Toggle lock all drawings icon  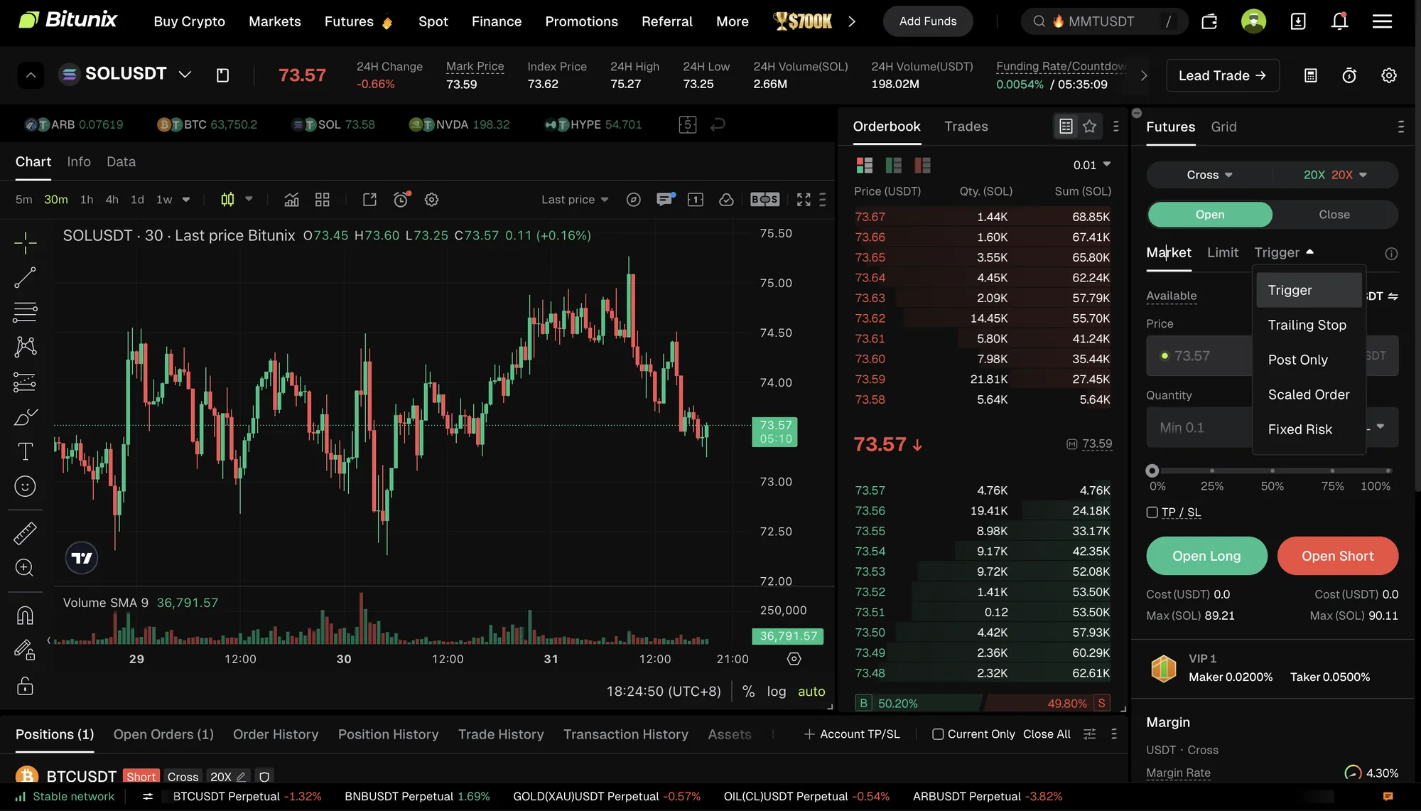[25, 686]
